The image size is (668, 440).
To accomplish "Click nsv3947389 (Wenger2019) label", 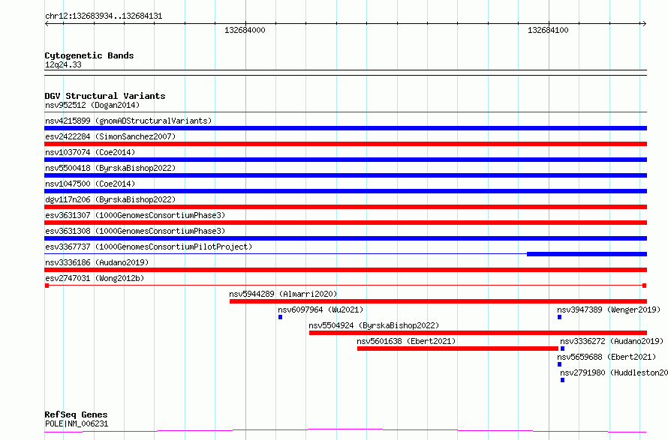I will click(609, 310).
